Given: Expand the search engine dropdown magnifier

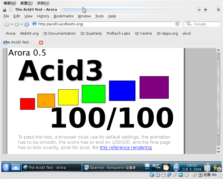Looking at the screenshot, I should (189, 24).
